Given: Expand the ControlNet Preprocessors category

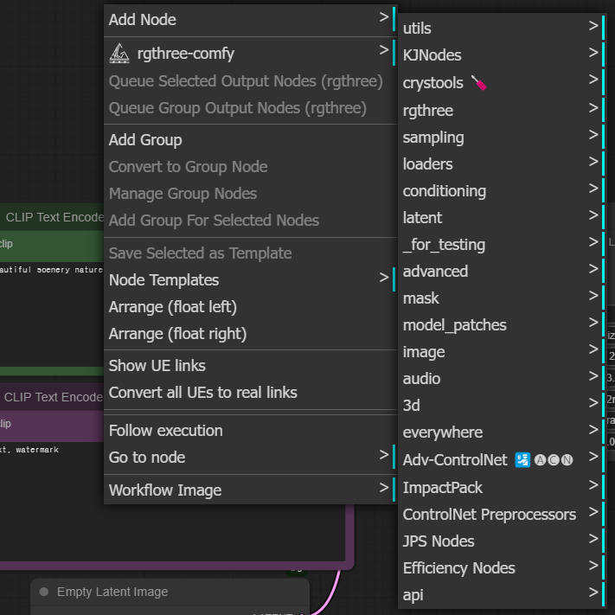Looking at the screenshot, I should (x=503, y=514).
